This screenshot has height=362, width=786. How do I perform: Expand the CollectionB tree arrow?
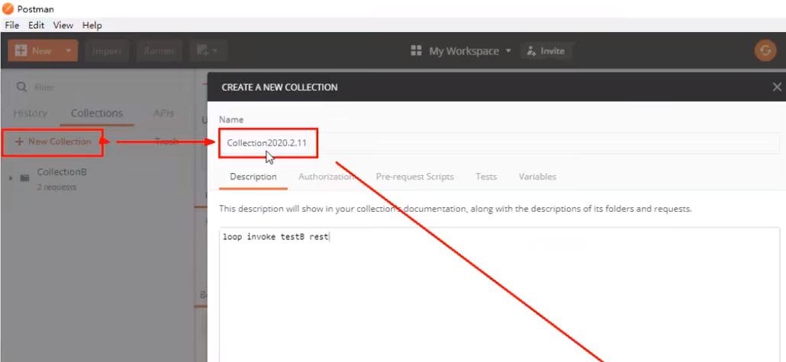click(x=11, y=178)
